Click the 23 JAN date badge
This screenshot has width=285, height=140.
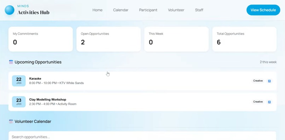click(19, 102)
